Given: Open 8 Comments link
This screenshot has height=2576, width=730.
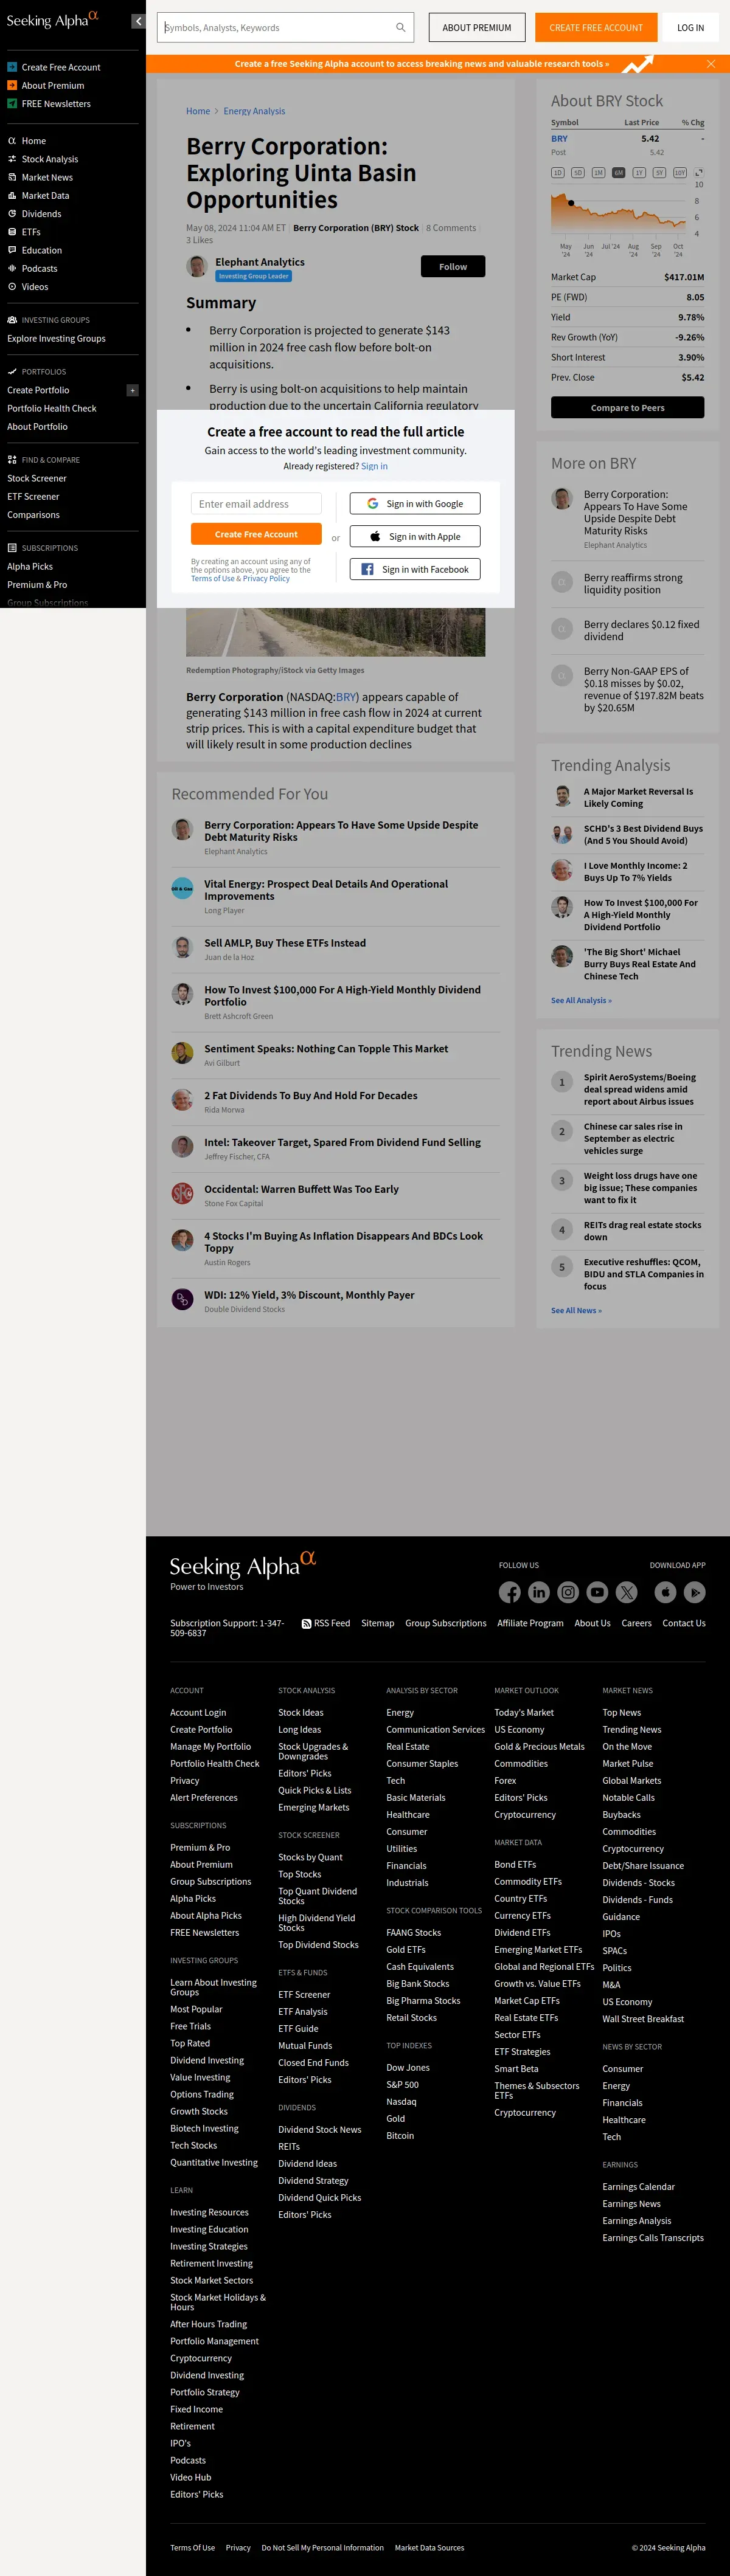Looking at the screenshot, I should pyautogui.click(x=451, y=228).
